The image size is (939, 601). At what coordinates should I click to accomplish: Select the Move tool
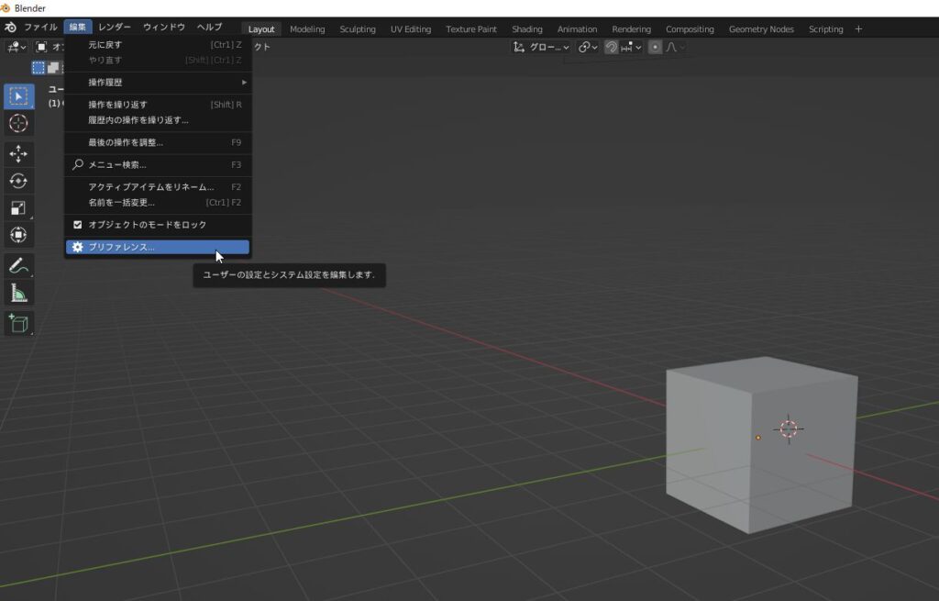(x=18, y=154)
